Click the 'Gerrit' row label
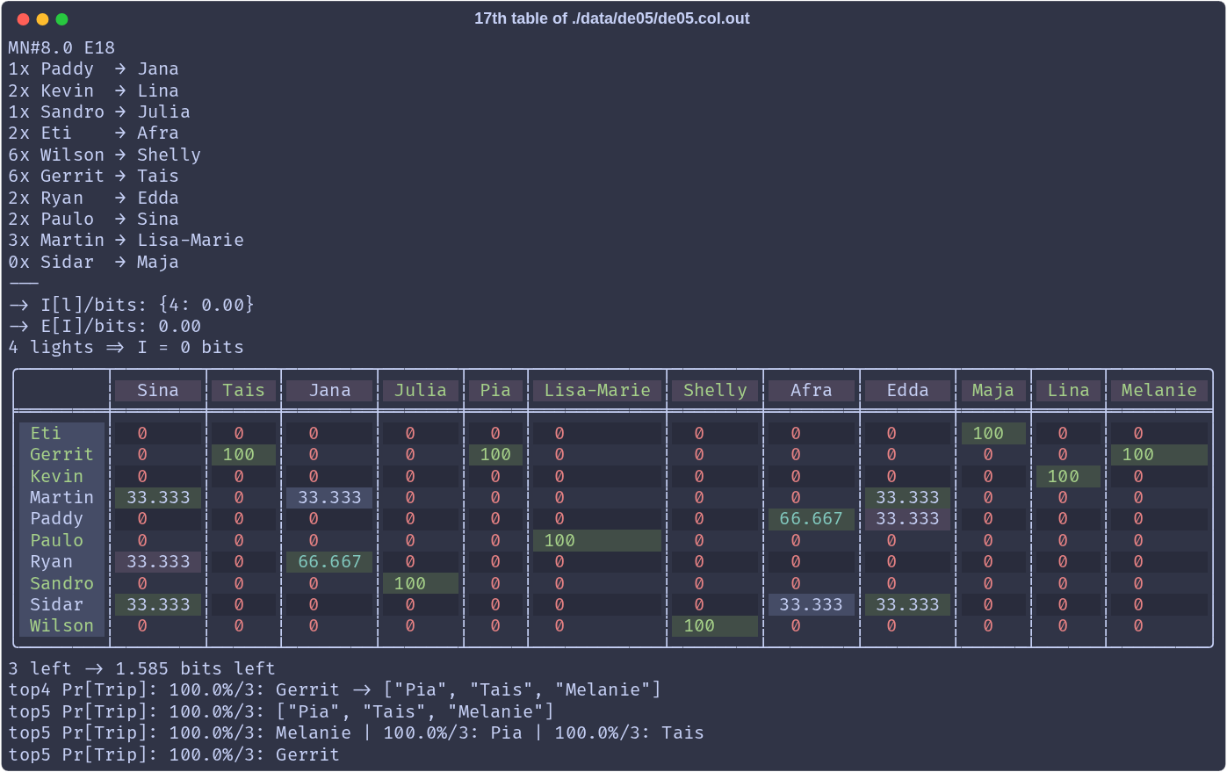 pos(61,454)
